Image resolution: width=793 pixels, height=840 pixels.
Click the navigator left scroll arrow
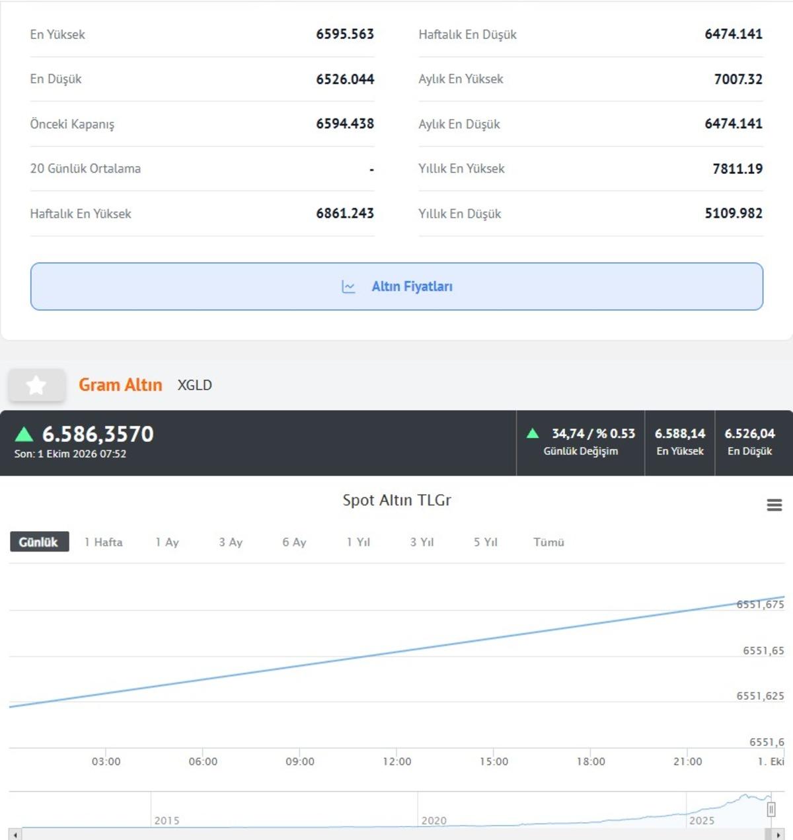[15, 834]
